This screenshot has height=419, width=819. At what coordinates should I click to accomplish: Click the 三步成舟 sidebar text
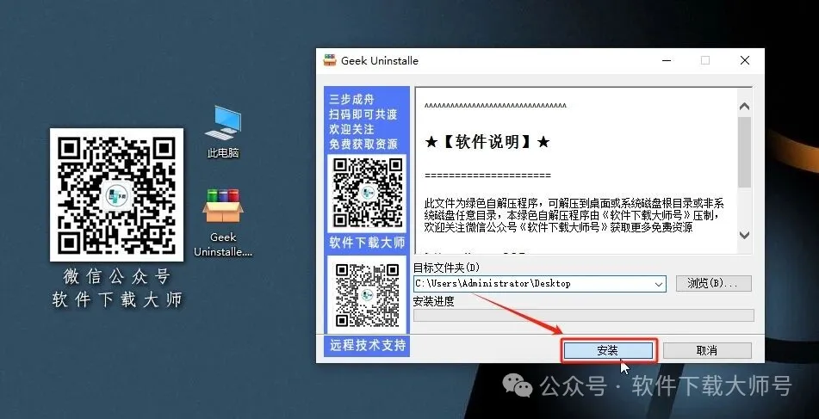point(351,99)
